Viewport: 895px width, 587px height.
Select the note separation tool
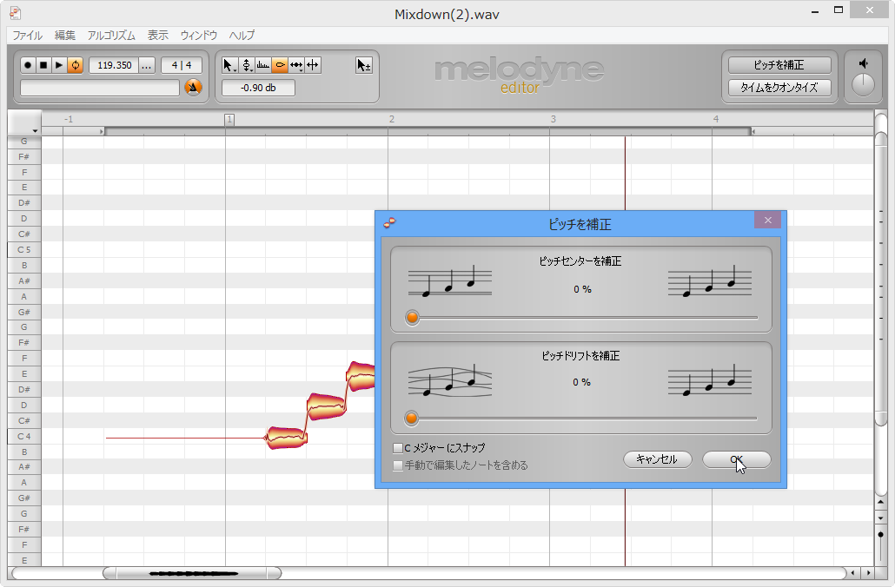313,65
